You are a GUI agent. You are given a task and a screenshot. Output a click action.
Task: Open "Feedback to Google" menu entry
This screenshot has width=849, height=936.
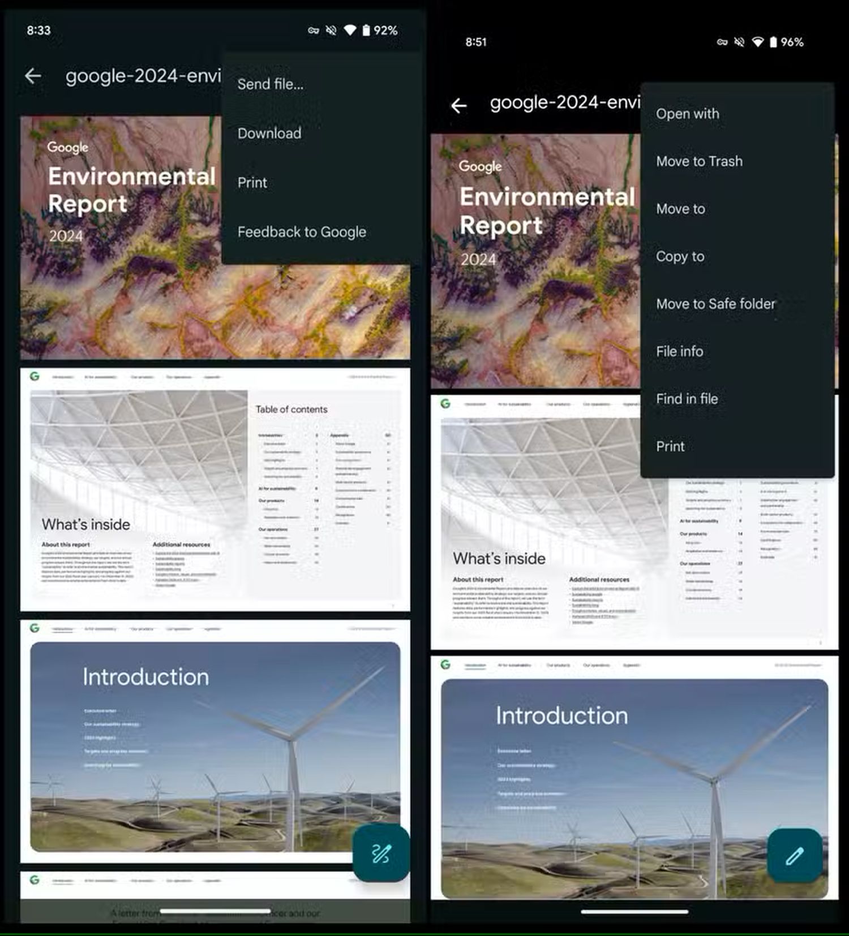(x=302, y=232)
